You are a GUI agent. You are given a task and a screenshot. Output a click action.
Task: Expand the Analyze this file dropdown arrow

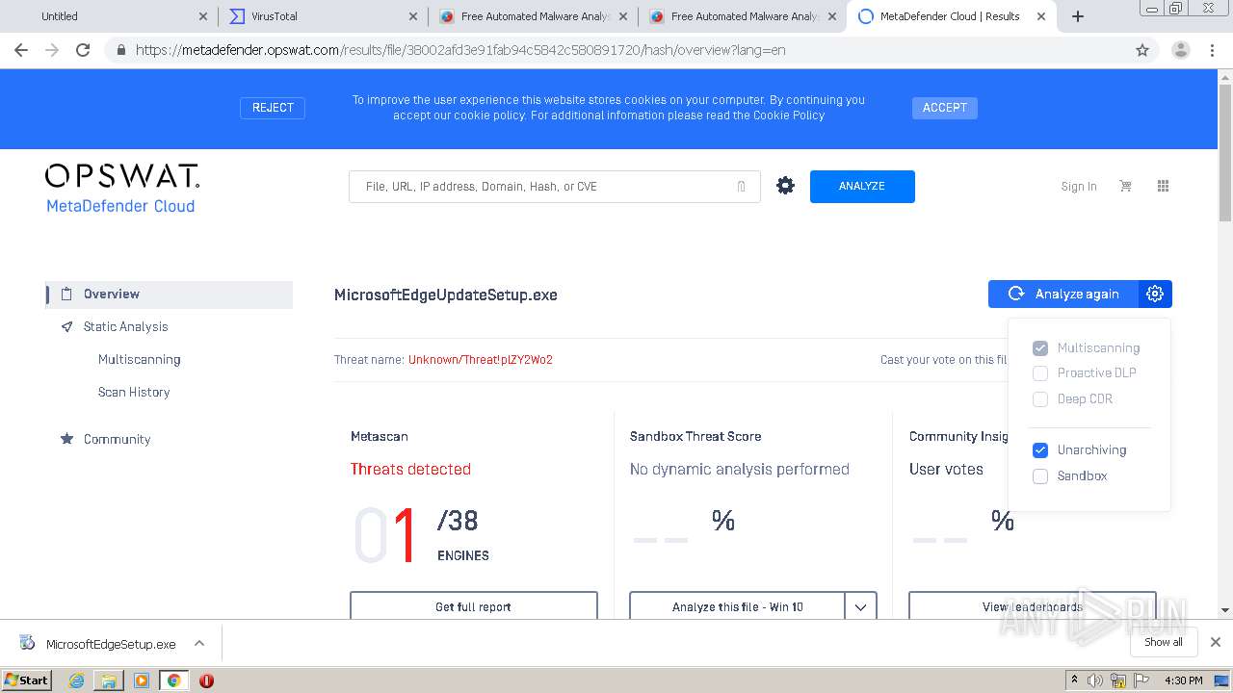click(x=860, y=606)
